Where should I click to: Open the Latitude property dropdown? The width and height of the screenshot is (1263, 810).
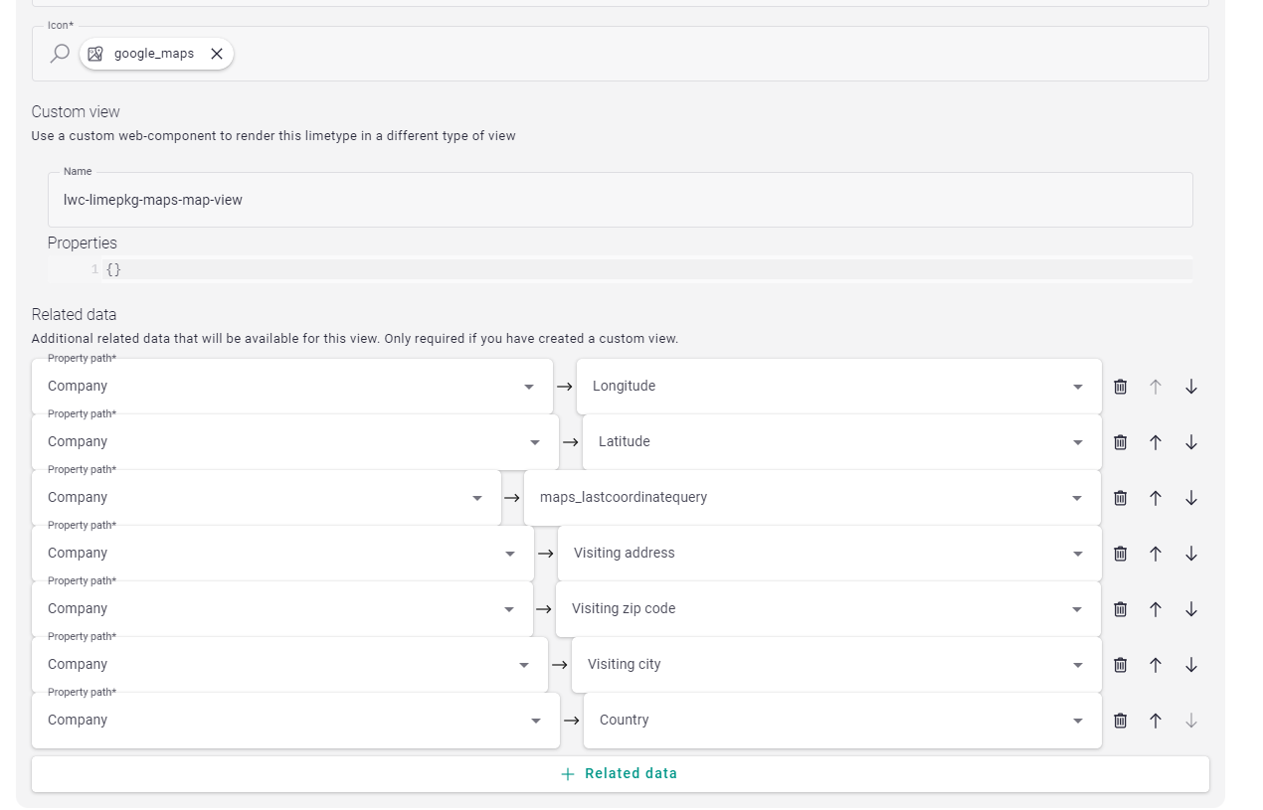[x=842, y=442]
